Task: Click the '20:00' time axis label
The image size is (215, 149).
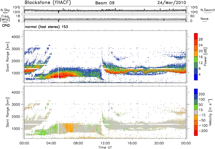Action: pos(159,143)
